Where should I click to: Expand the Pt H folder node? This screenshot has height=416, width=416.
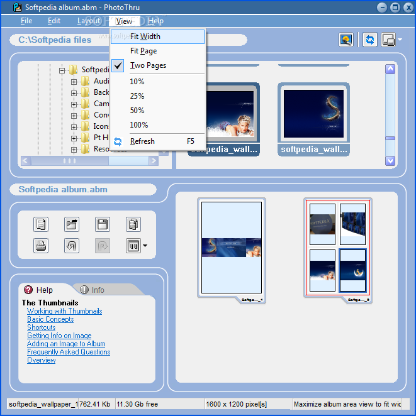click(x=74, y=138)
